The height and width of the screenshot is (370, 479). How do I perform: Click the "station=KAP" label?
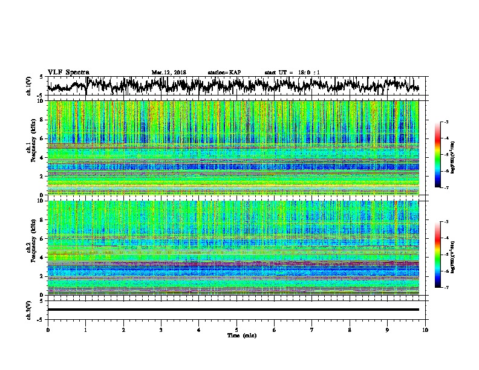(x=224, y=73)
